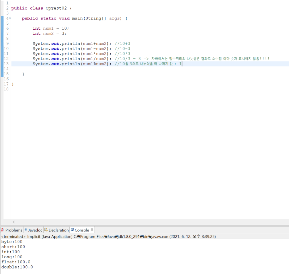Click the '//10+3' comment
Viewport: 289px width, 274px height.
[122, 44]
